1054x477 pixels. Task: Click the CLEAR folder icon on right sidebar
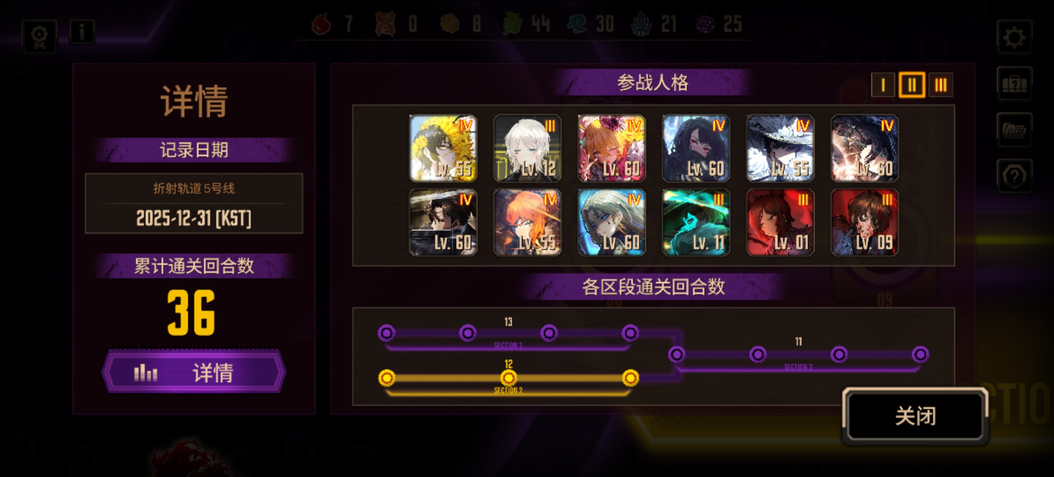(x=1014, y=130)
